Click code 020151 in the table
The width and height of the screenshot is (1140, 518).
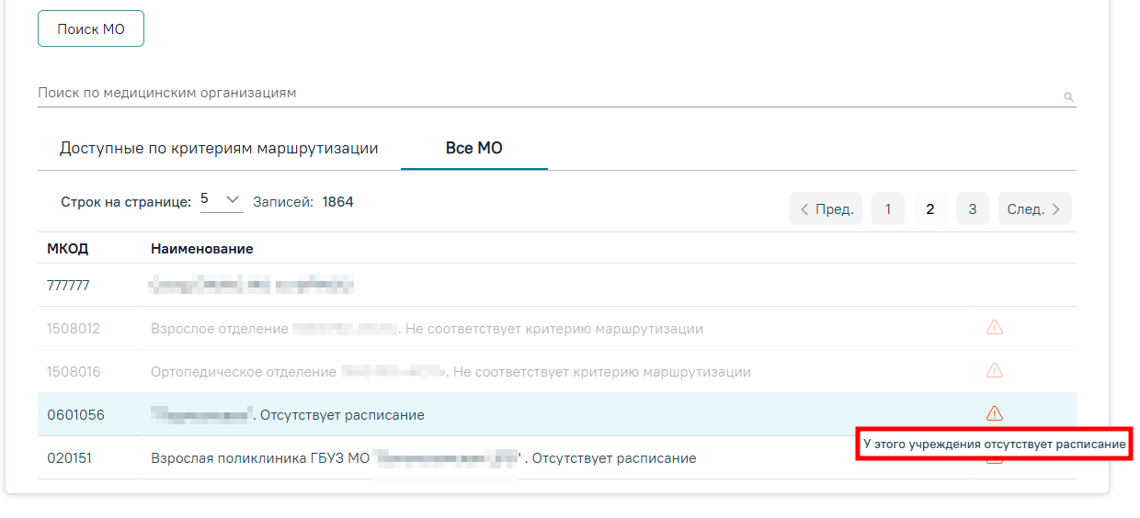(69, 458)
